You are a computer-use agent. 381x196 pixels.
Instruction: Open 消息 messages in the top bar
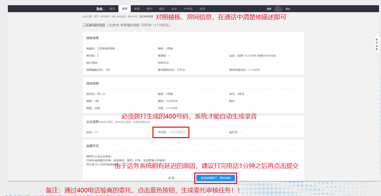pos(269,9)
